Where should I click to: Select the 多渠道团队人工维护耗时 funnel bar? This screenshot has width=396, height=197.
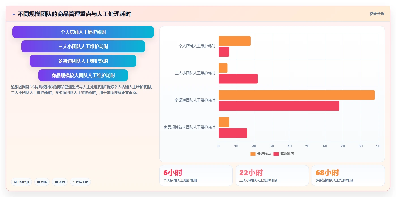pos(83,61)
